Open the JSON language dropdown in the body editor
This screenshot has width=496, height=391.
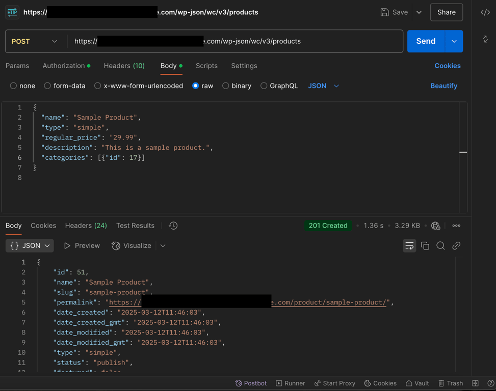[323, 86]
